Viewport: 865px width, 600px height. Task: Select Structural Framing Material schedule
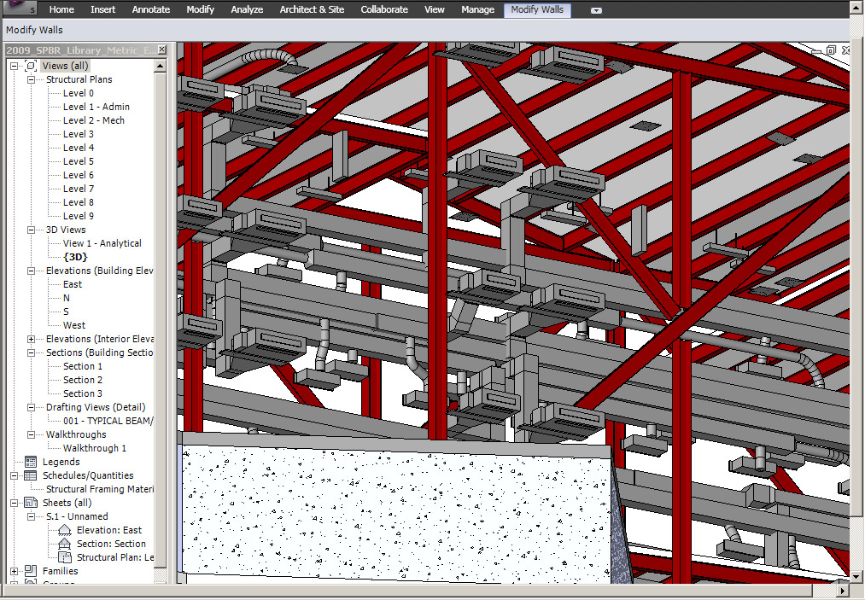pyautogui.click(x=100, y=489)
